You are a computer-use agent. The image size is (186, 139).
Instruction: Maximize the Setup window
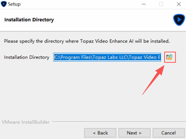click(161, 4)
